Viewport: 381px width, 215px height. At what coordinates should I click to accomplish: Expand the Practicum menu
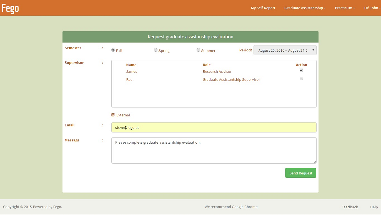[344, 8]
